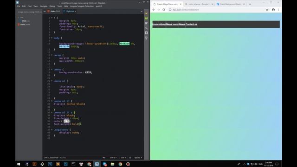Bookmark this page with the star icon
This screenshot has height=167, width=297.
coord(267,10)
